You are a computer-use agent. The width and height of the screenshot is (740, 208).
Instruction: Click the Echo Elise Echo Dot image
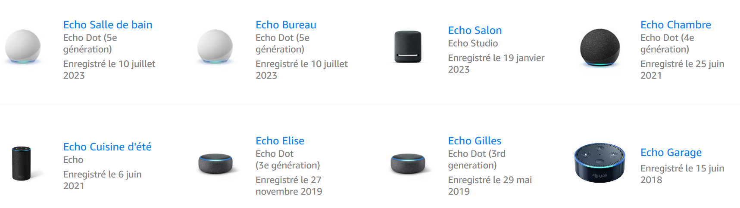coord(215,164)
